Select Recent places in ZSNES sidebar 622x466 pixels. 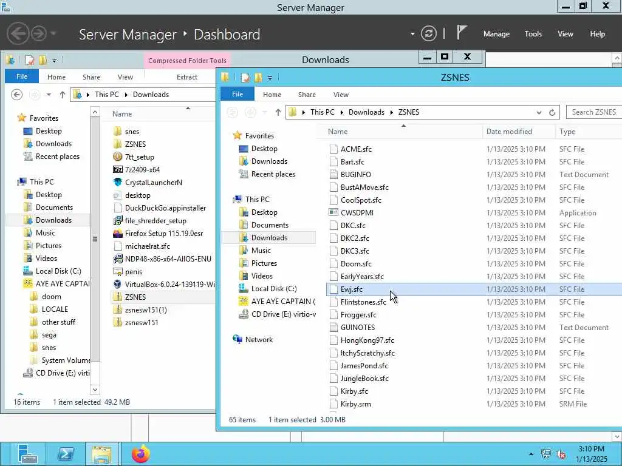273,174
